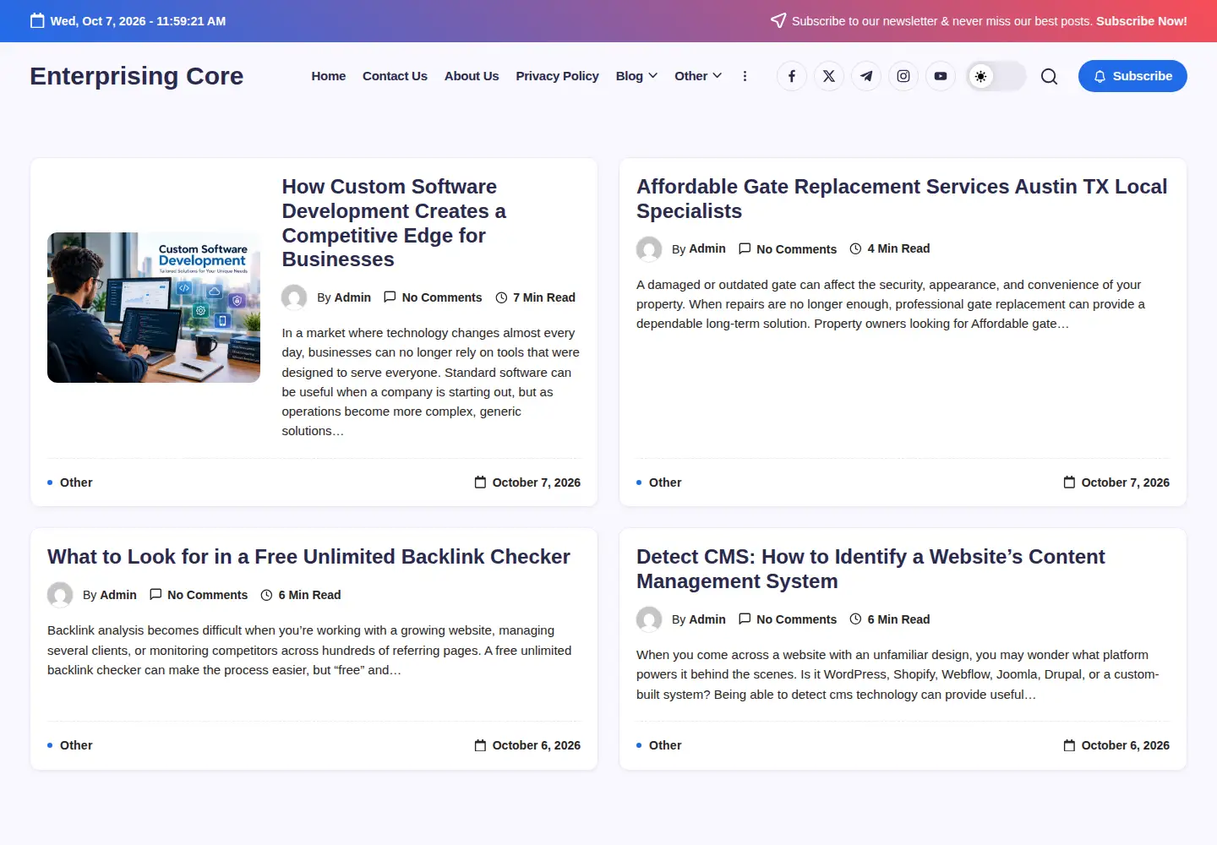Click Other category on Custom Software card
The image size is (1217, 845).
click(x=76, y=482)
